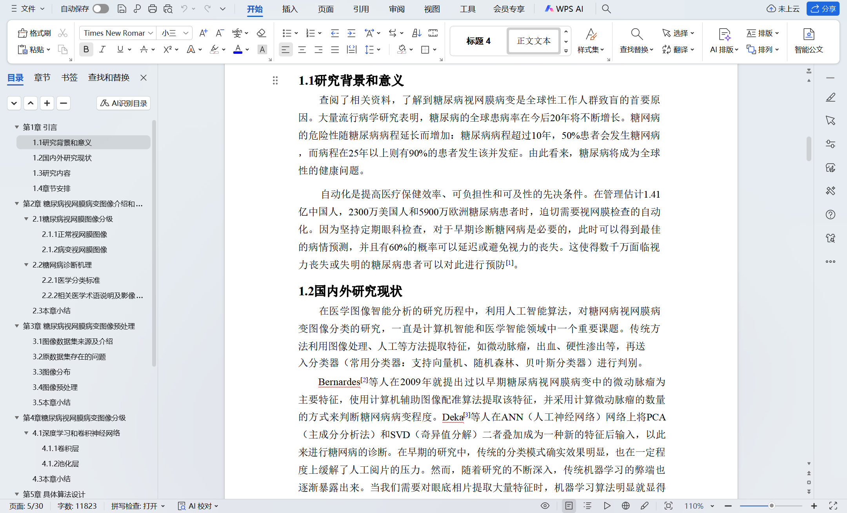The width and height of the screenshot is (847, 513).
Task: Click the 分享 share button
Action: pyautogui.click(x=823, y=9)
